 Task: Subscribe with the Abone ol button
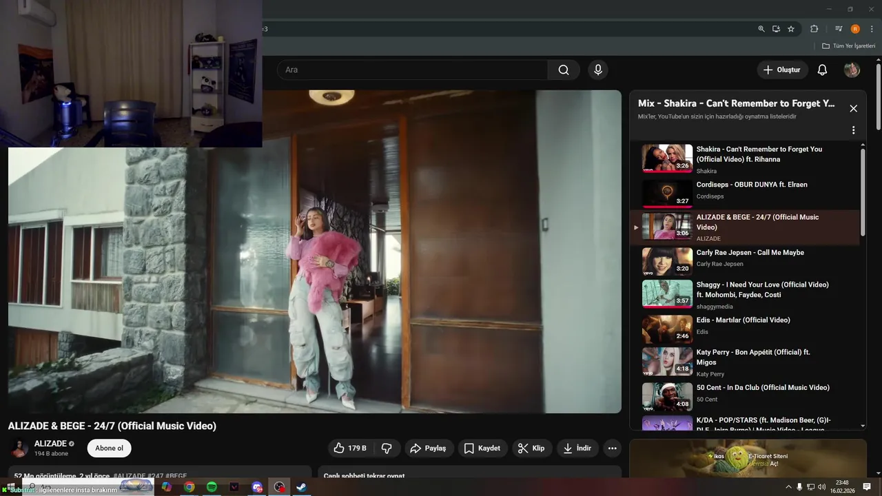pyautogui.click(x=109, y=448)
